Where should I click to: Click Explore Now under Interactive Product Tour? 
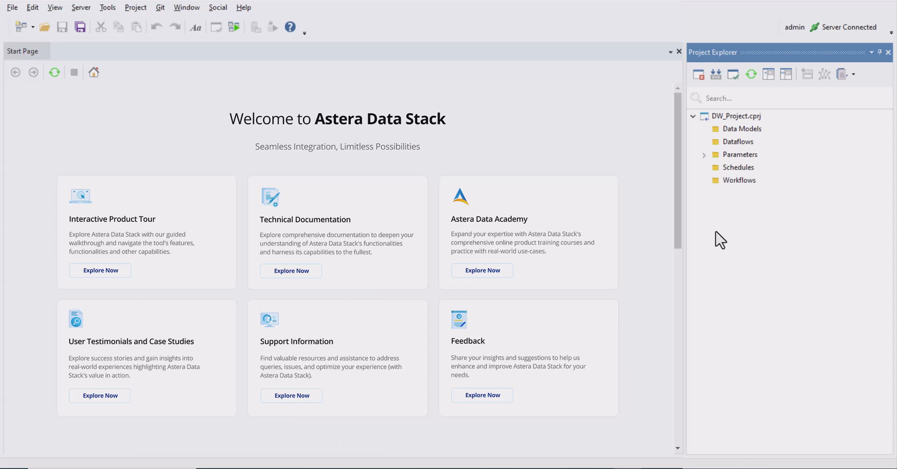[x=100, y=270]
